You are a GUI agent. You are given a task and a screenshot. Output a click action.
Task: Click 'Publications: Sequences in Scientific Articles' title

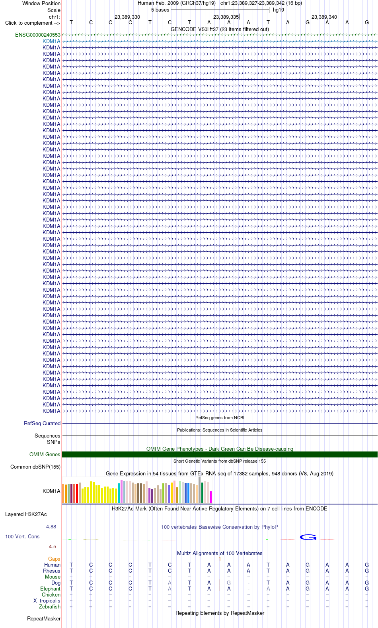point(220,430)
